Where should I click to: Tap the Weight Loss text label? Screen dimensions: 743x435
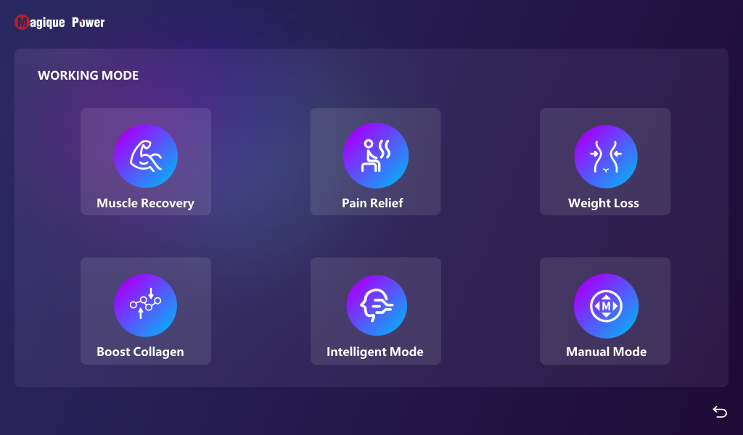[603, 203]
